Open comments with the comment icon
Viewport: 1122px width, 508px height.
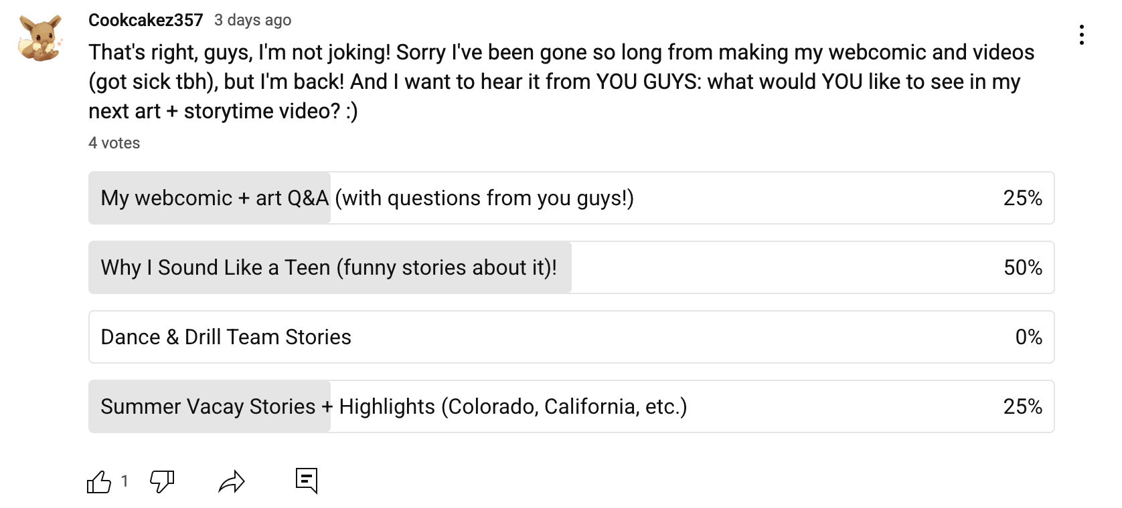[x=307, y=480]
